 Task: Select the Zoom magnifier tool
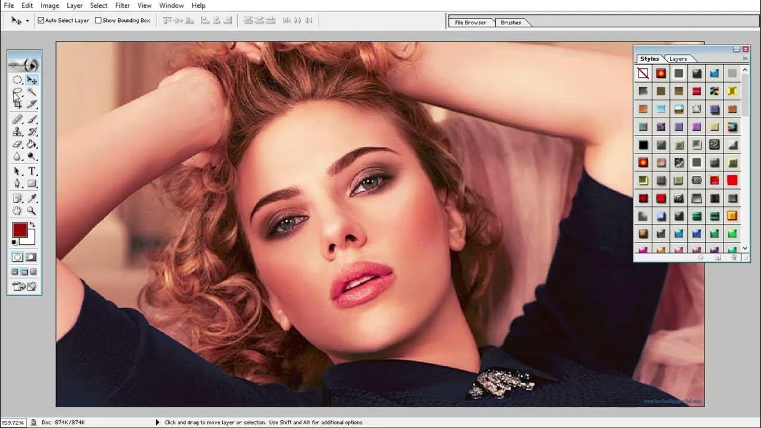pyautogui.click(x=32, y=211)
